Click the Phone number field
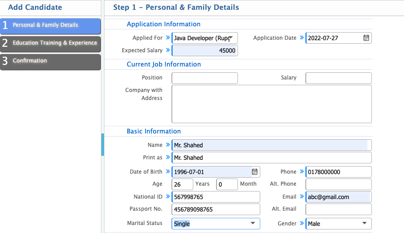This screenshot has height=233, width=404. pos(338,172)
